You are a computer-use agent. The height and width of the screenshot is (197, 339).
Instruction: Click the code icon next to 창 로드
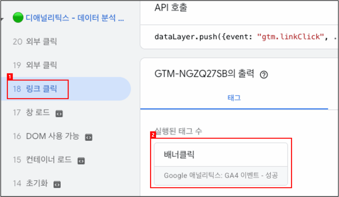(59, 114)
